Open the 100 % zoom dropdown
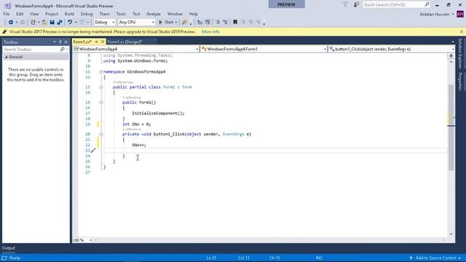Viewport: 466px width, 262px height. click(90, 240)
